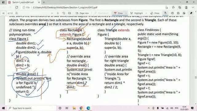Open the user profile avatar

click(186, 7)
